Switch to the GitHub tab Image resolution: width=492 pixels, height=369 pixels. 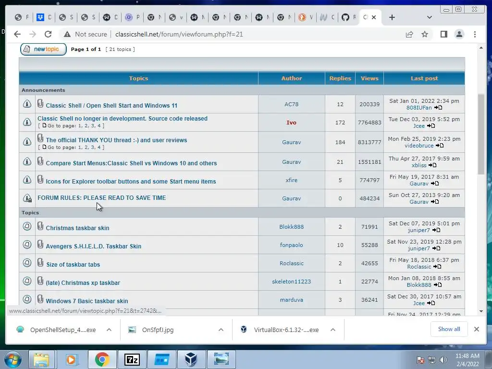[349, 17]
